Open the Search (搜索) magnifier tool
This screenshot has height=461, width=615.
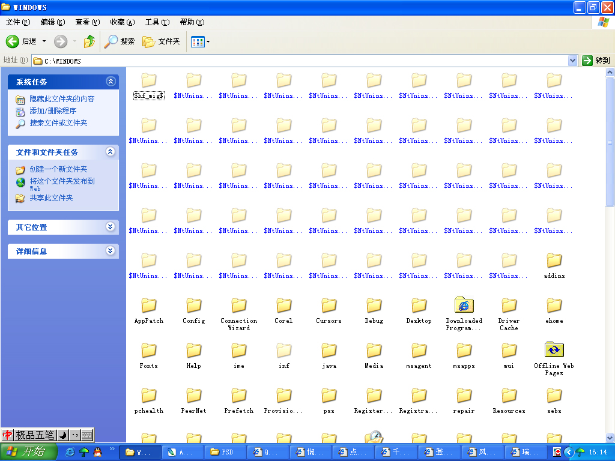(x=119, y=41)
